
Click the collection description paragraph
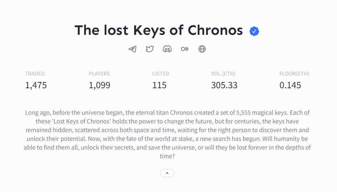click(x=167, y=134)
